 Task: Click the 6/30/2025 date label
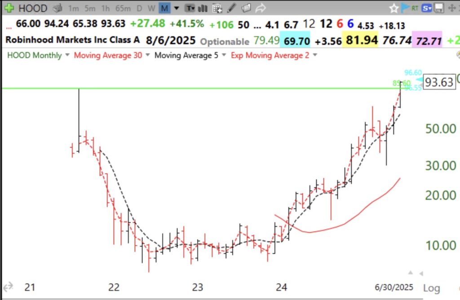tap(394, 287)
